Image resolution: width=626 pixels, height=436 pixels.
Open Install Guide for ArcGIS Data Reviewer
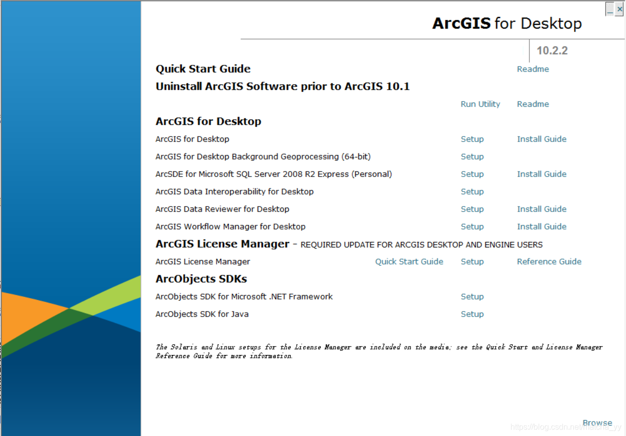[x=542, y=209]
